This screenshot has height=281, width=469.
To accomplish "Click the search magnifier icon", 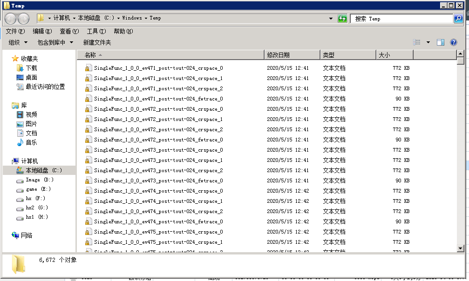I will 458,19.
